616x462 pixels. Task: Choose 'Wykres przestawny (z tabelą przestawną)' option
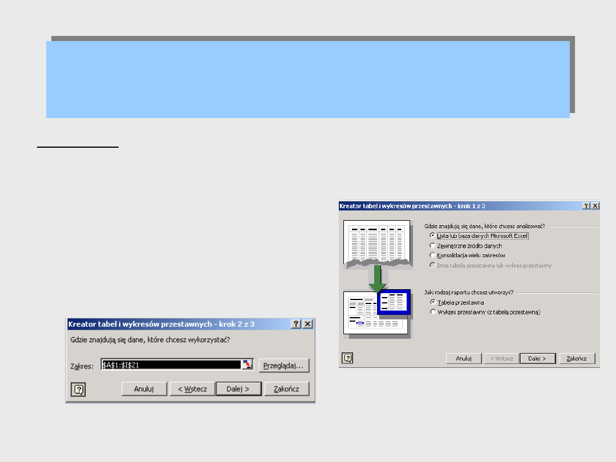pos(432,312)
